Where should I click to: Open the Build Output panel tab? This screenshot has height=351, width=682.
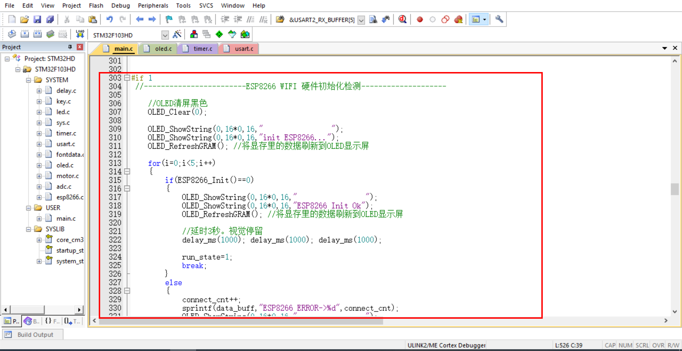tap(33, 335)
